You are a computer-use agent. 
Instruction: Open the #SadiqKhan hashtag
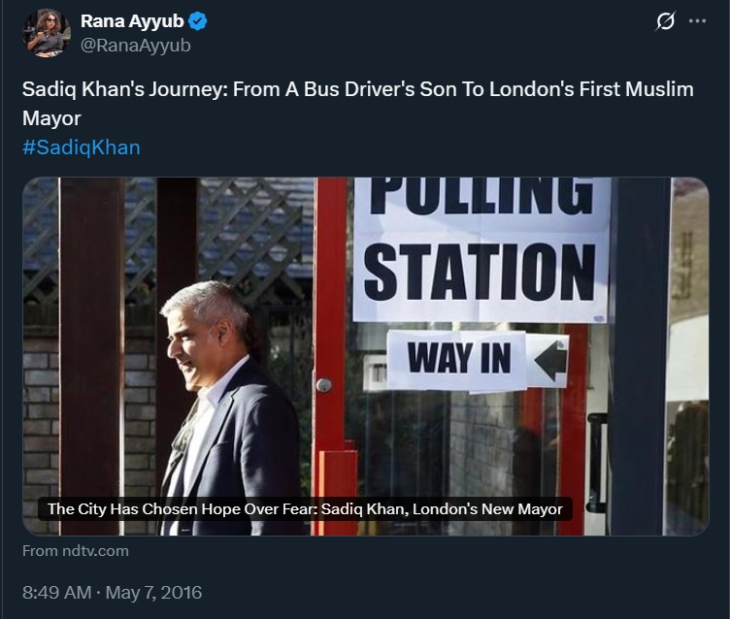(x=82, y=147)
